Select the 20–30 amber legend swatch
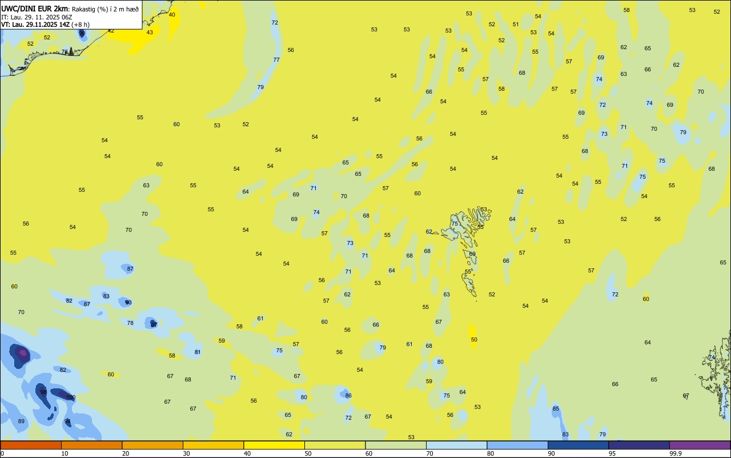This screenshot has width=731, height=458. (152, 445)
